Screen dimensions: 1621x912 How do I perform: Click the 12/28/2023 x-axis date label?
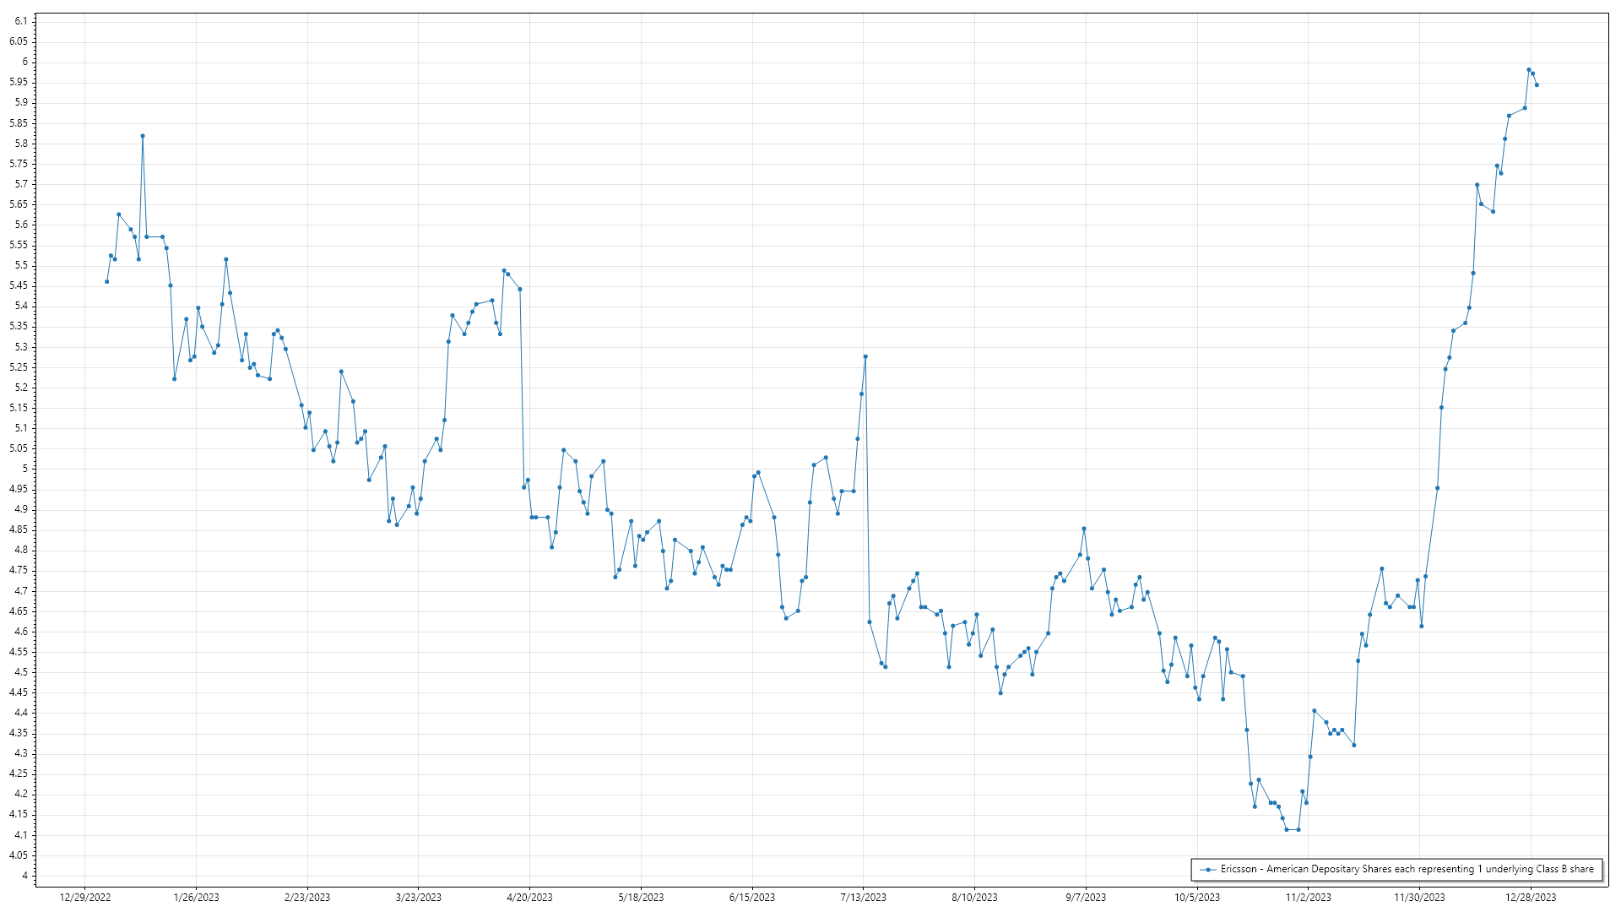point(1531,898)
